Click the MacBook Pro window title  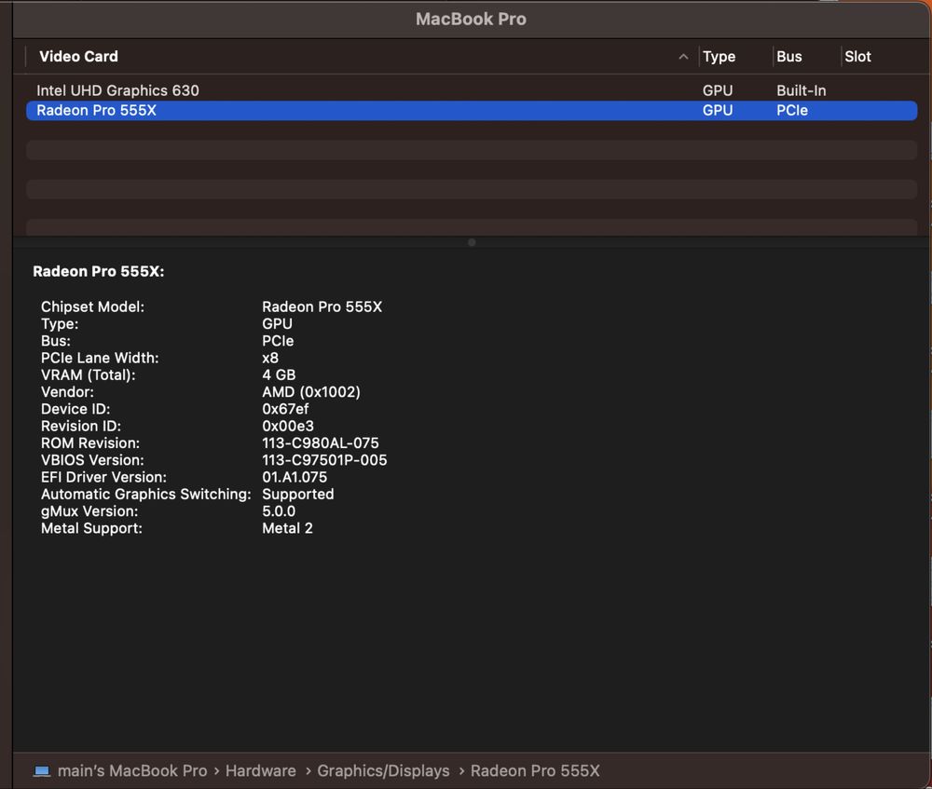click(x=471, y=19)
